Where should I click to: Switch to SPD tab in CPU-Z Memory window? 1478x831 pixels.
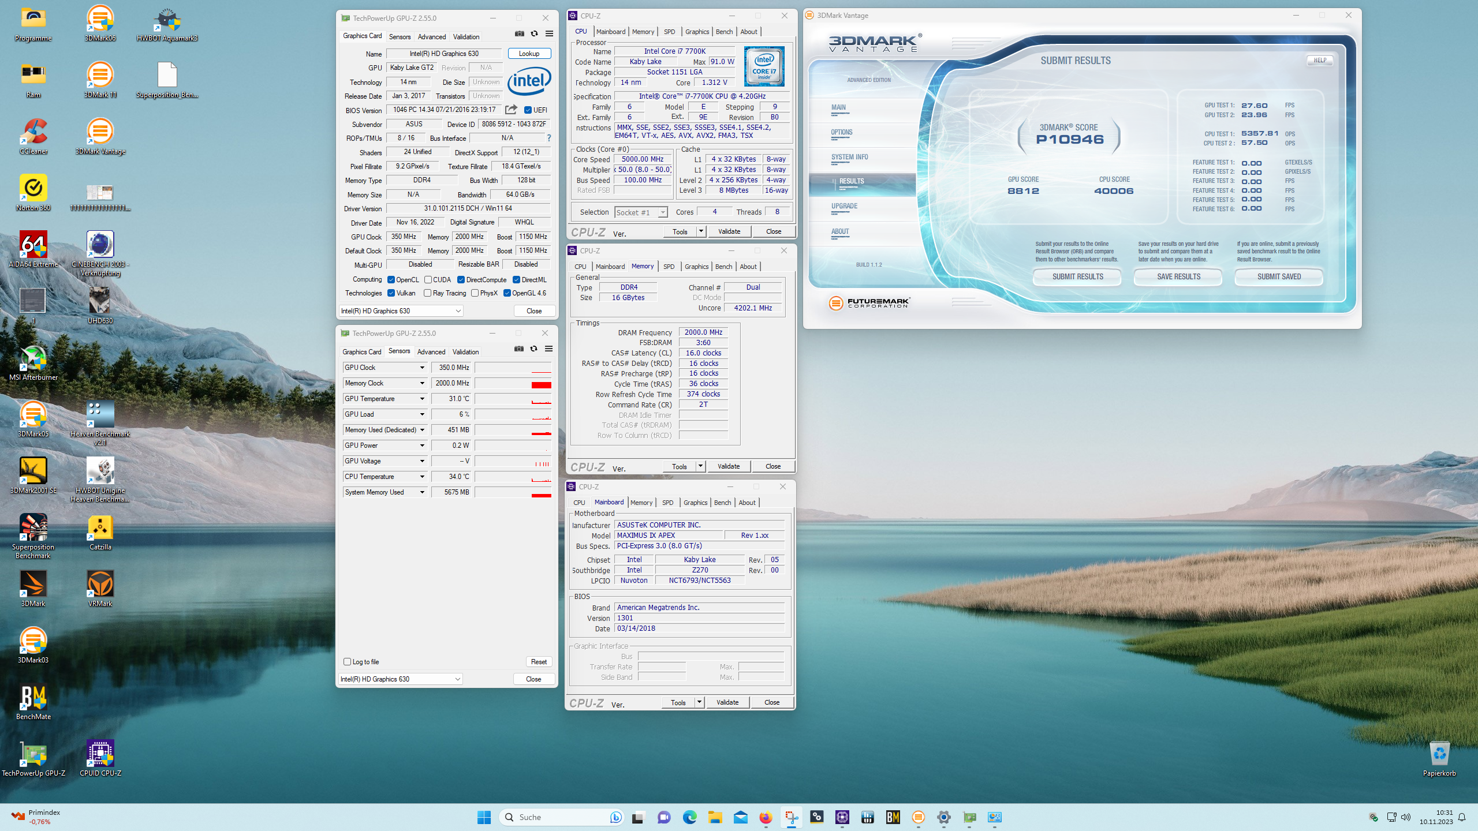tap(669, 267)
